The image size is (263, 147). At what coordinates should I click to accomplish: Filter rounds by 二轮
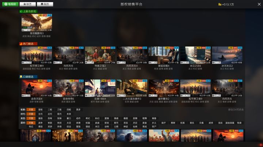pyautogui.click(x=50, y=110)
